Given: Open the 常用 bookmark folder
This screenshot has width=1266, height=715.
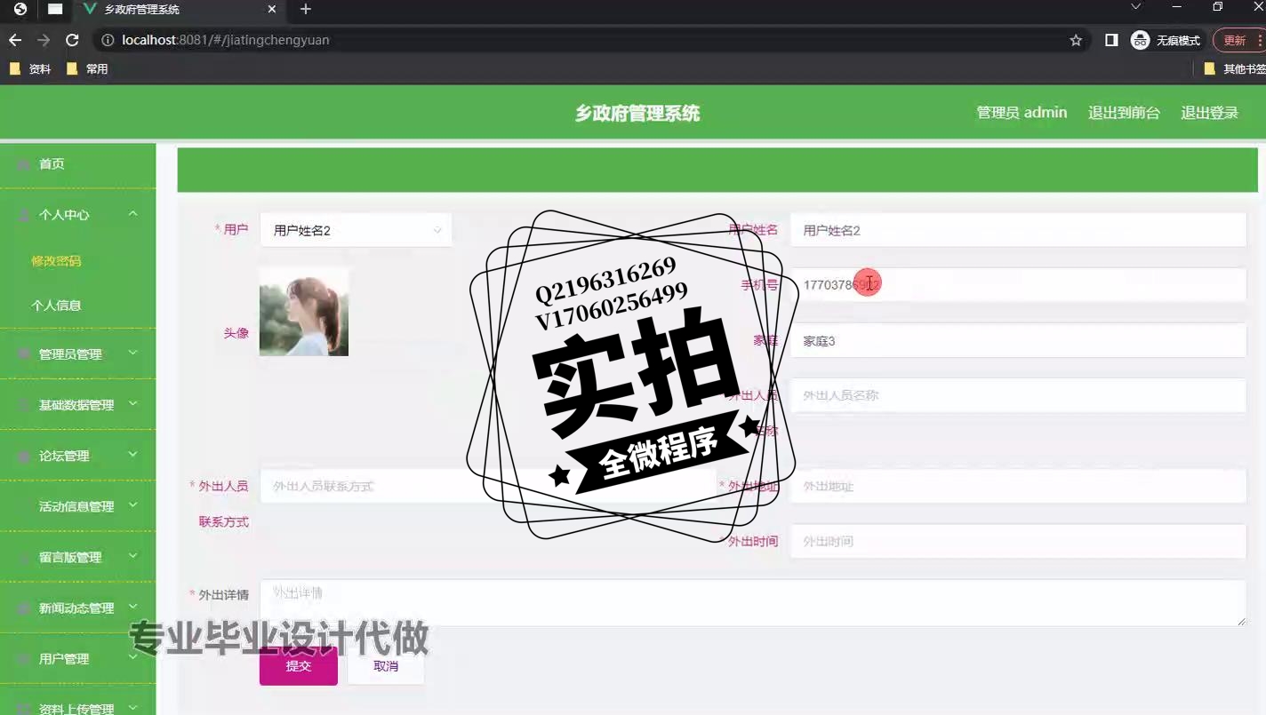Looking at the screenshot, I should [x=87, y=68].
